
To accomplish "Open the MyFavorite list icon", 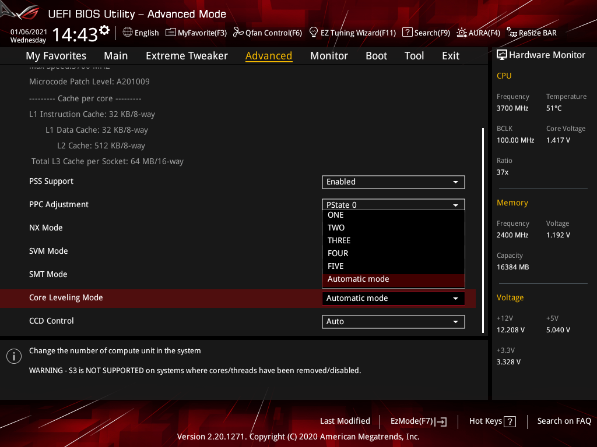I will (x=171, y=33).
